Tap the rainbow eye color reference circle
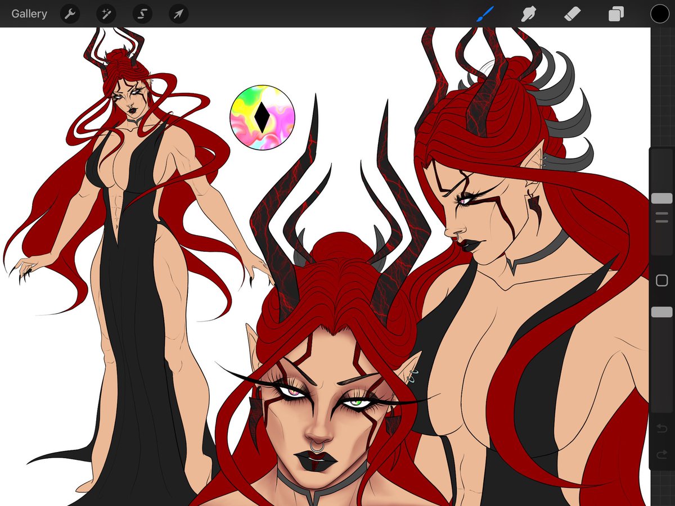 pyautogui.click(x=262, y=118)
